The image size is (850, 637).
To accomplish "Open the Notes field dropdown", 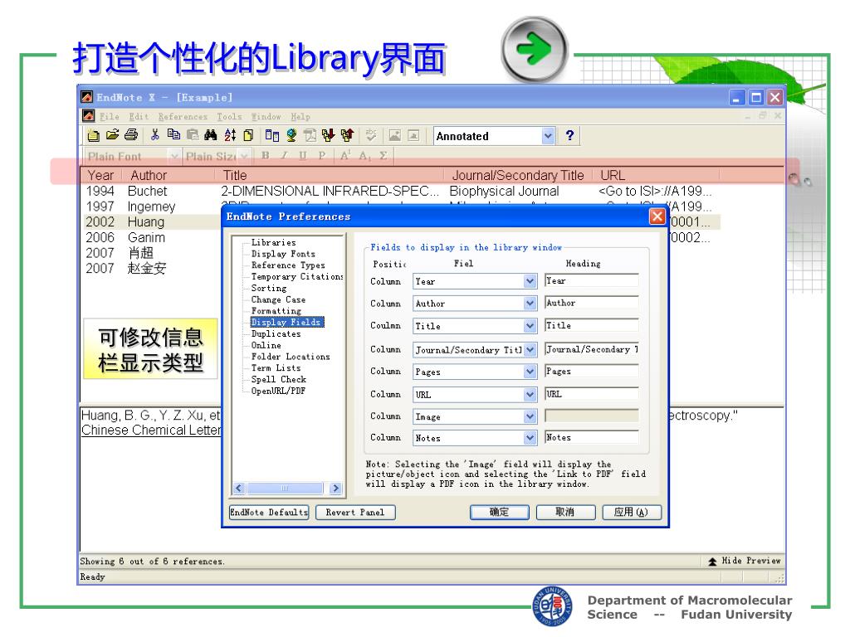I will 530,438.
